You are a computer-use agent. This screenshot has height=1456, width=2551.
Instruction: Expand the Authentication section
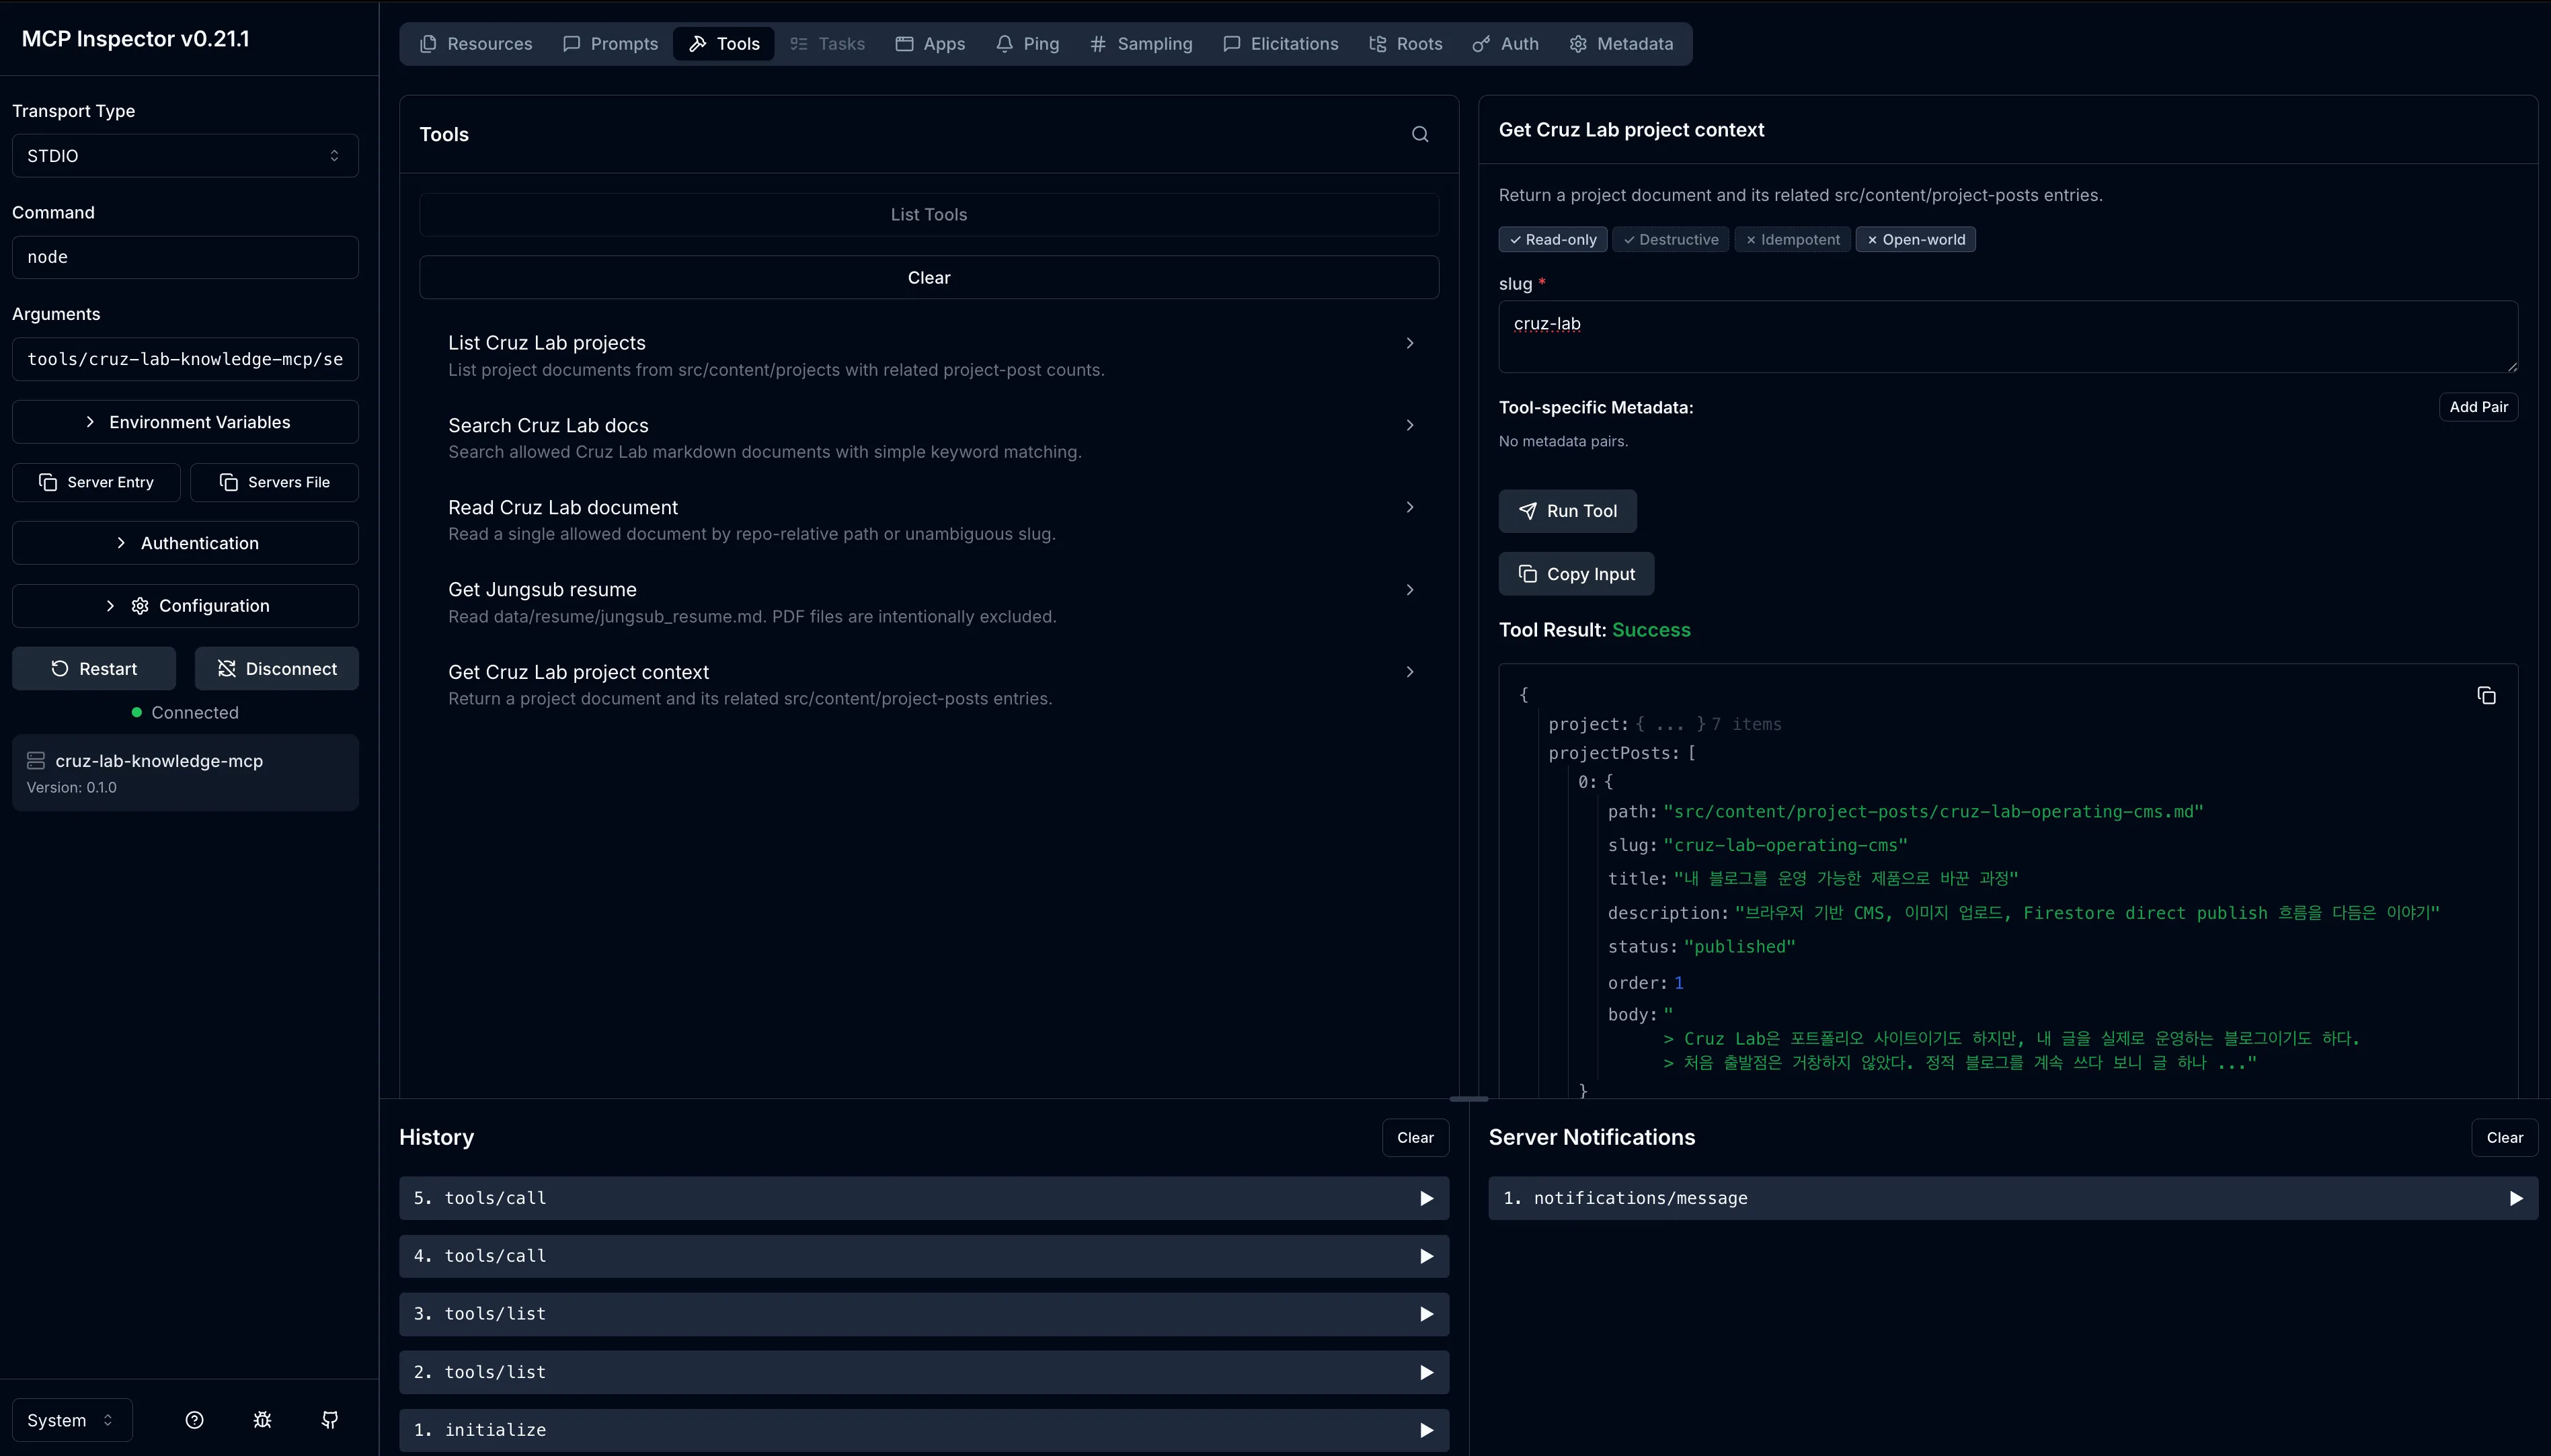(185, 543)
